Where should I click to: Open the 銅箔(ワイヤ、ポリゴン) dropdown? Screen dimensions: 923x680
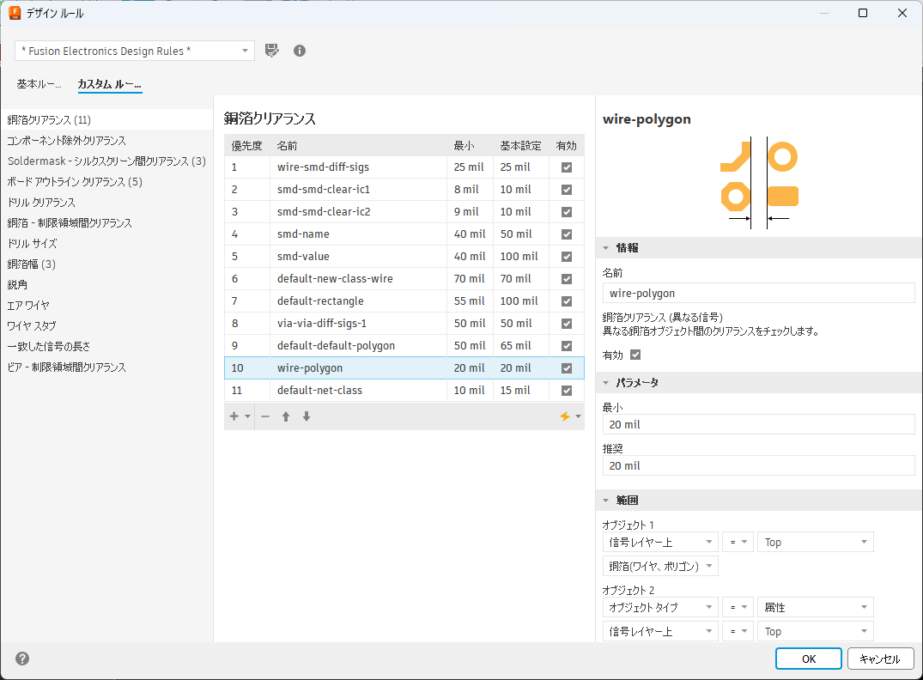pyautogui.click(x=660, y=567)
